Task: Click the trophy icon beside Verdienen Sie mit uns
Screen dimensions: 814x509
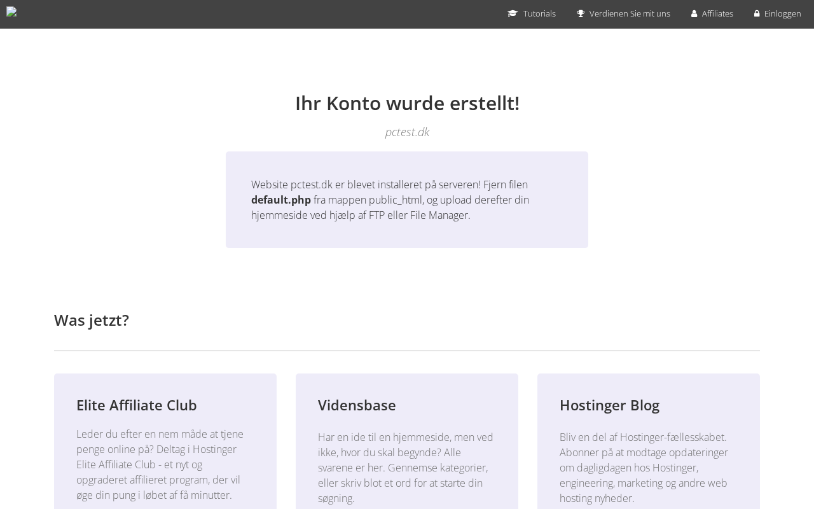Action: click(581, 13)
